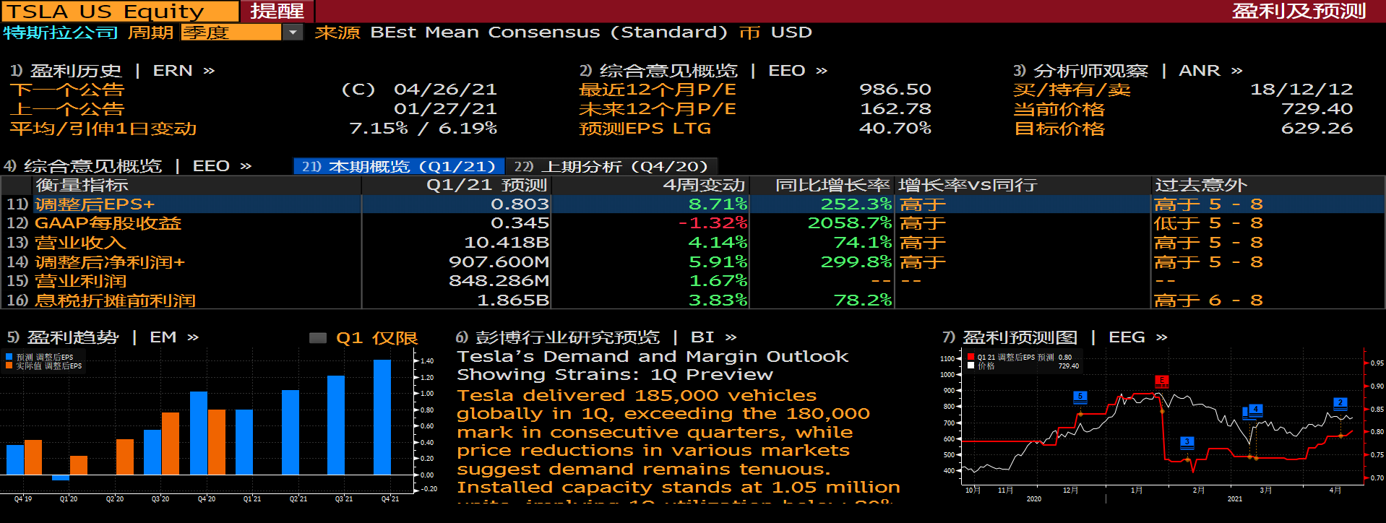Click the blue marker 5 on chart

(1080, 397)
